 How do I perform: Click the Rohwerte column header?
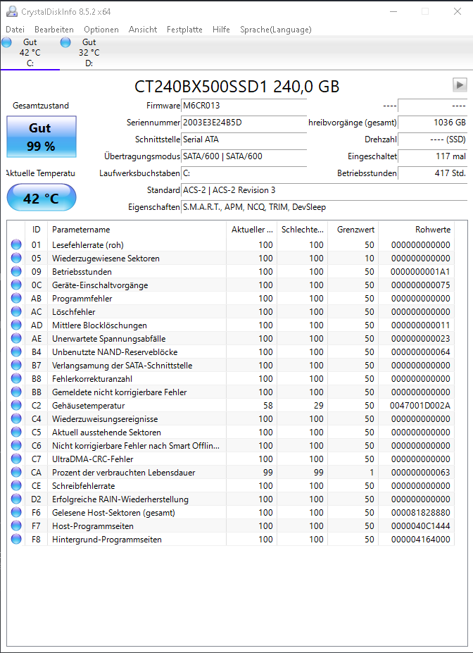[417, 230]
